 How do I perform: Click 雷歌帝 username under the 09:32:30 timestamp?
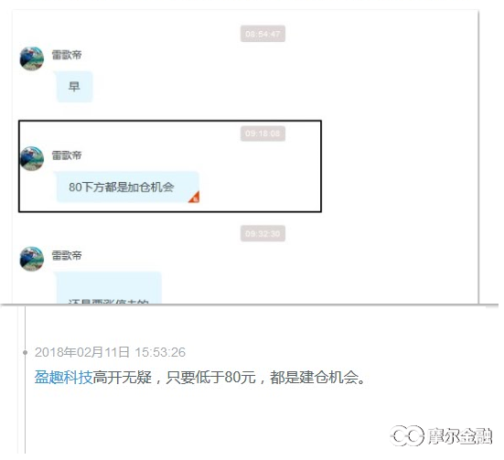tap(67, 255)
